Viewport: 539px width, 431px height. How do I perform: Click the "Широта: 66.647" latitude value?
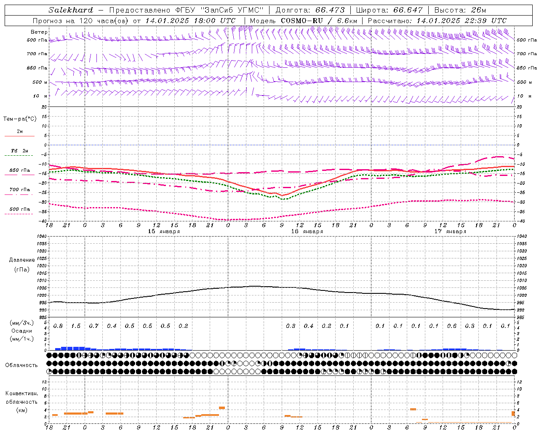point(389,10)
